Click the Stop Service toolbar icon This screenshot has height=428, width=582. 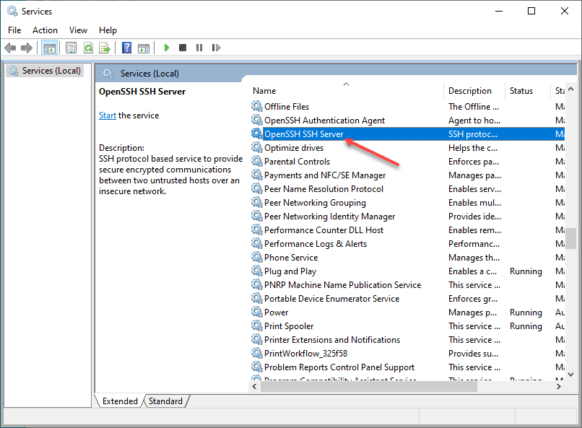(x=183, y=48)
